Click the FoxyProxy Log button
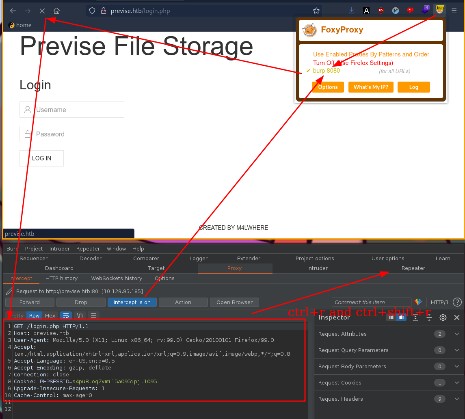 pos(414,87)
